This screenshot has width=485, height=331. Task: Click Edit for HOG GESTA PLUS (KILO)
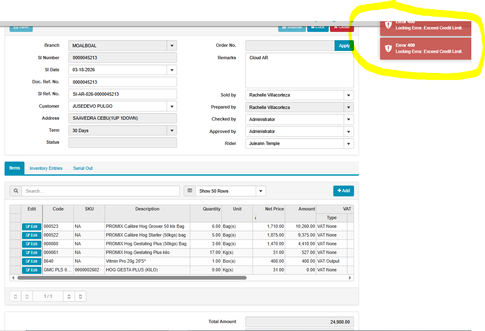[x=32, y=270]
